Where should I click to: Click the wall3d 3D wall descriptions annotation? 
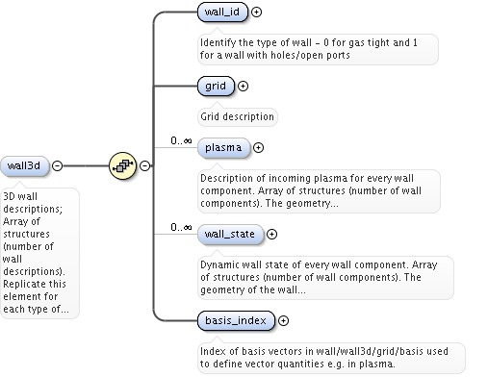tap(39, 253)
